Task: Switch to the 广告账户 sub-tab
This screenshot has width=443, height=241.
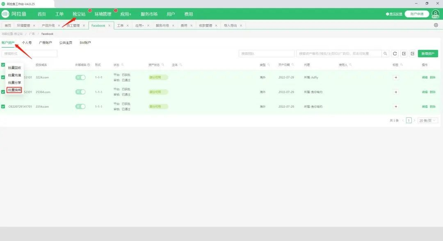Action: tap(46, 43)
